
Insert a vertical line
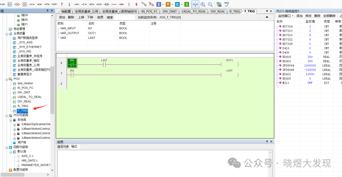pos(129,4)
